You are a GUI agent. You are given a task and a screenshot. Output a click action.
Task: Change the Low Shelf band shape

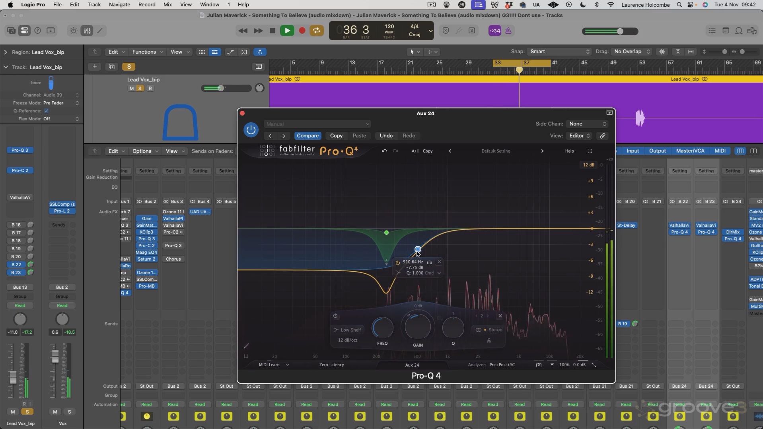point(347,330)
